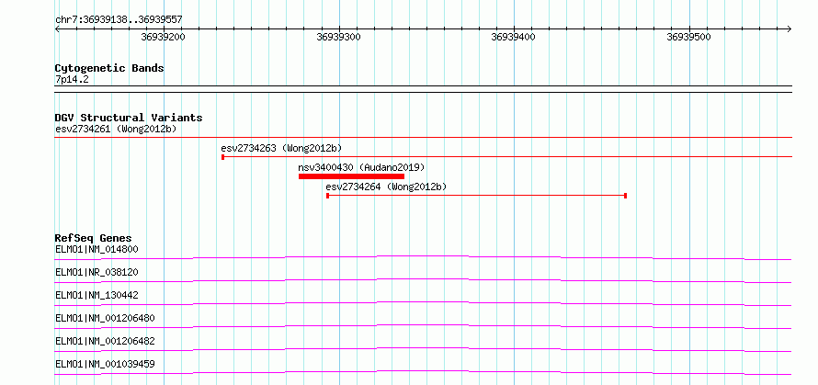This screenshot has height=385, width=818.
Task: Select transcript ELMO1|NR_038120
Action: (97, 272)
